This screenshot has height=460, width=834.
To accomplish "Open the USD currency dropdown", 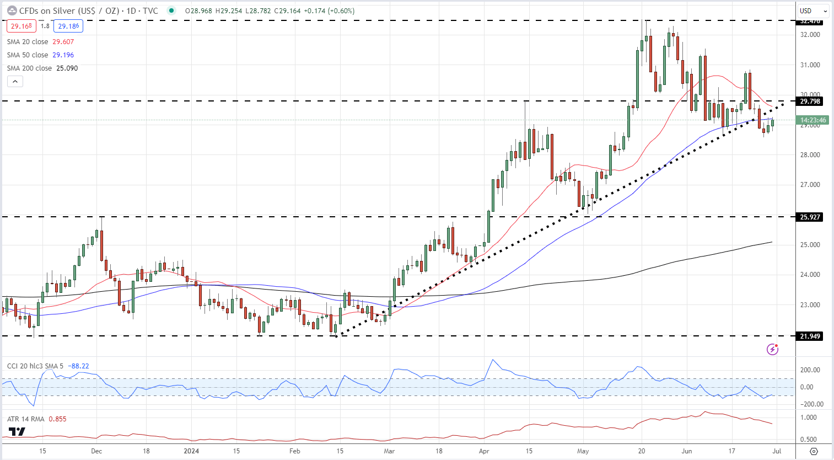I will click(x=813, y=10).
